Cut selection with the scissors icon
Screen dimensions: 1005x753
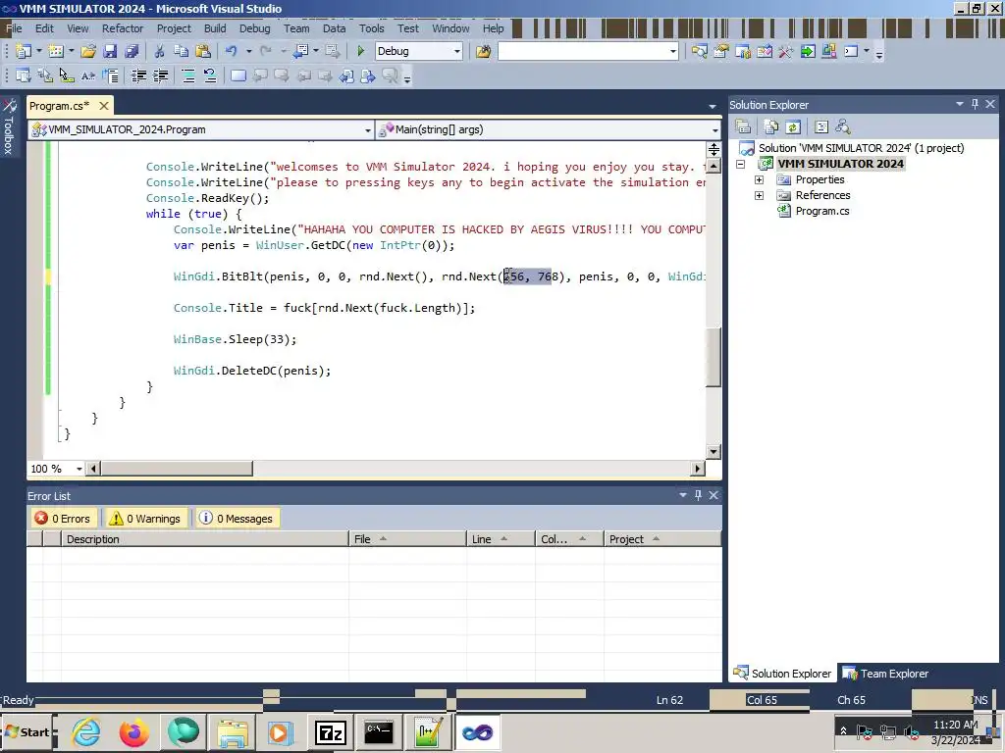click(x=159, y=51)
